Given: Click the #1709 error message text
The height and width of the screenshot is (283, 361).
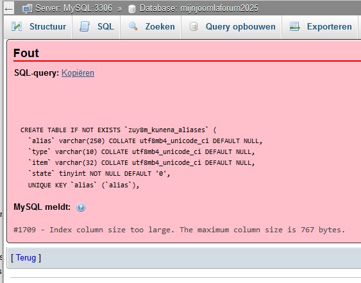Looking at the screenshot, I should click(x=180, y=230).
